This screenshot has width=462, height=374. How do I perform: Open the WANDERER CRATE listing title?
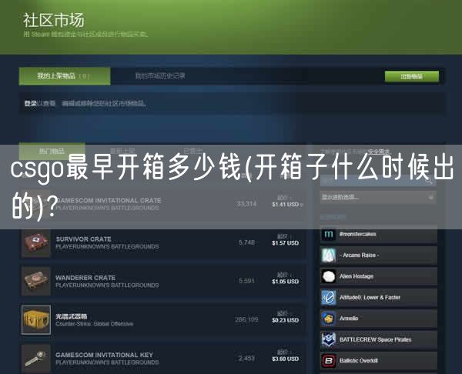click(85, 278)
